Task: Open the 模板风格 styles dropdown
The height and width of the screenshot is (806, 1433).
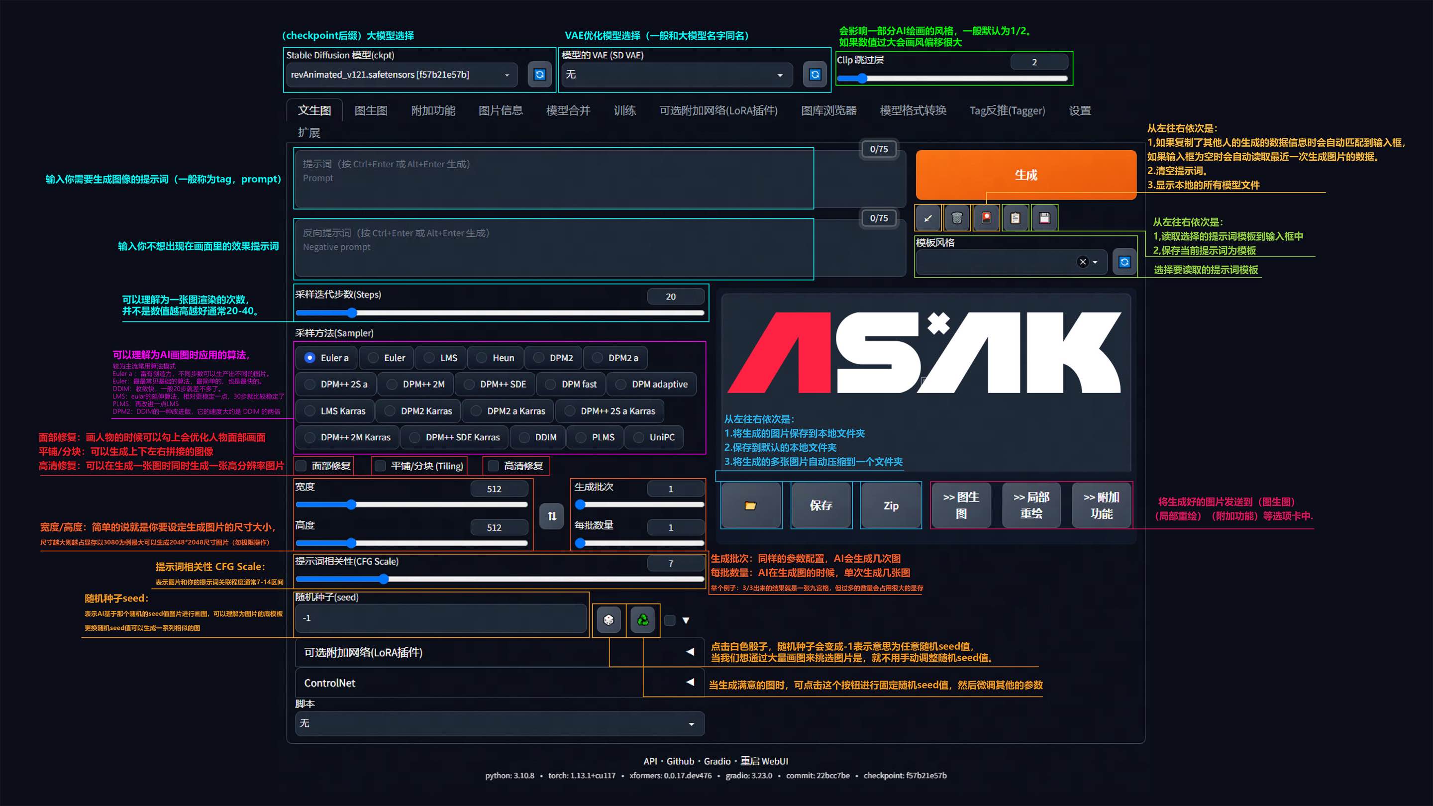Action: 1012,262
